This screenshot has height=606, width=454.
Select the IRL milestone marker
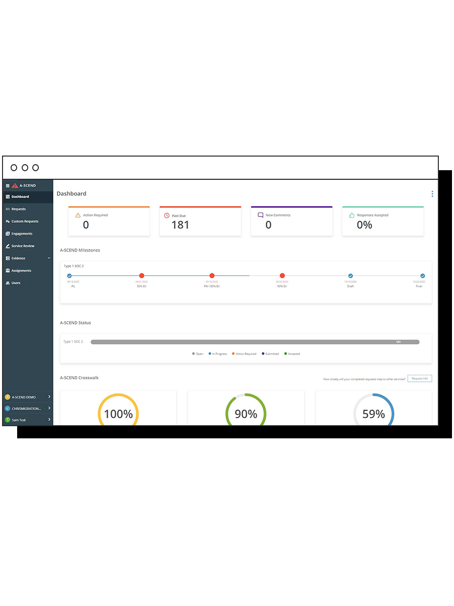coord(70,276)
